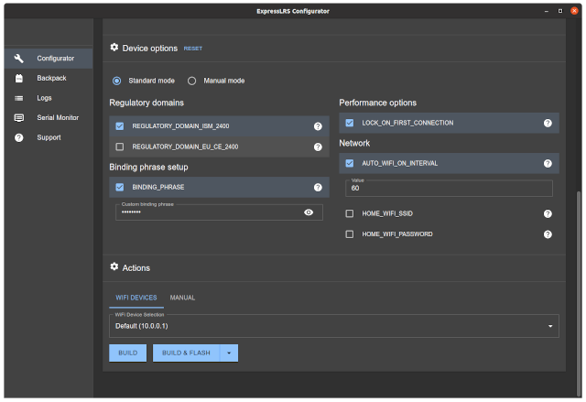Open Support question icon in sidebar
Screen dimensions: 586x402
tap(18, 137)
